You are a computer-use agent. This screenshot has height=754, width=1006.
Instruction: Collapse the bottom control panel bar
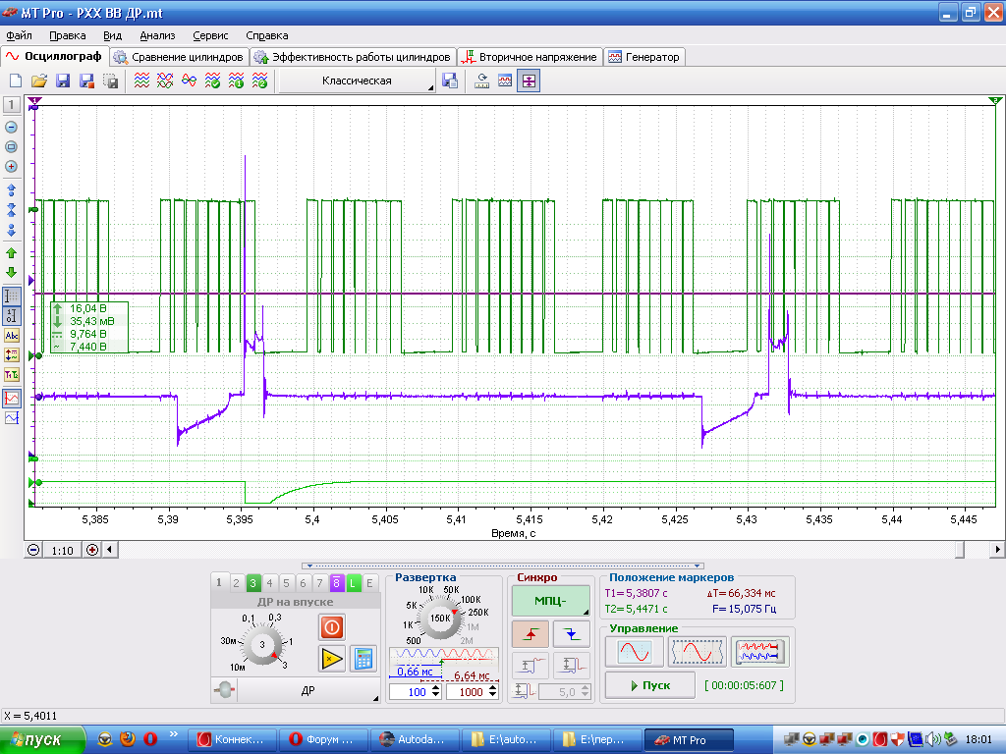pos(503,566)
